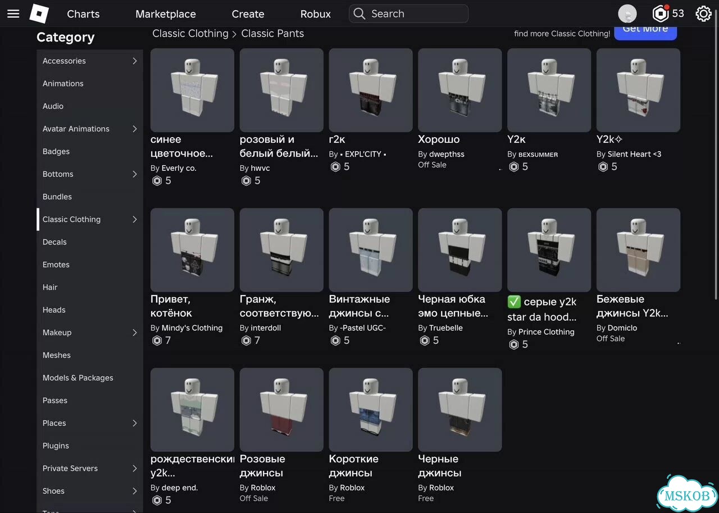Open thumbnail for 'Черные джинсы' by Roblox
This screenshot has height=513, width=719.
point(460,410)
